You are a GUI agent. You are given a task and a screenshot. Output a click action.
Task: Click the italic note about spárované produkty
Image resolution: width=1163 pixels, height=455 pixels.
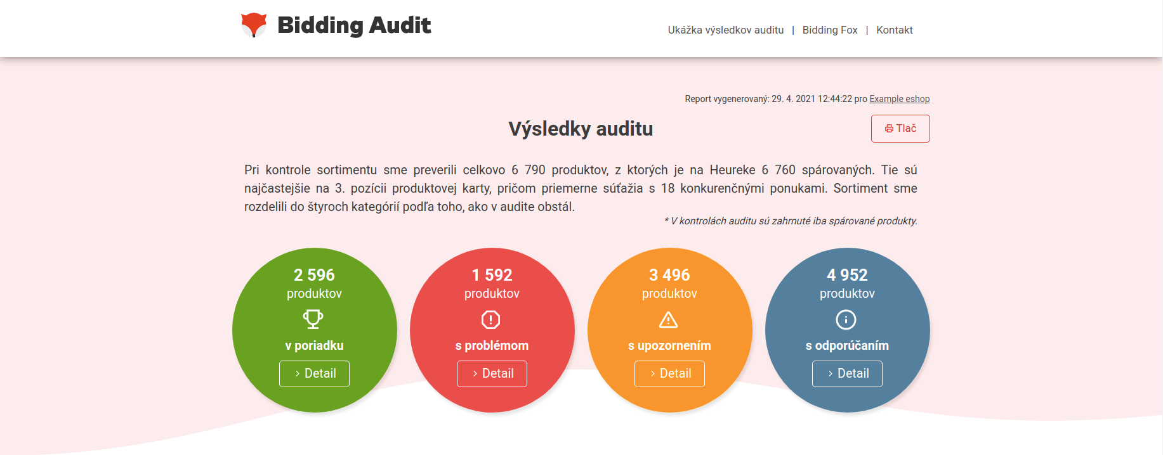[791, 221]
